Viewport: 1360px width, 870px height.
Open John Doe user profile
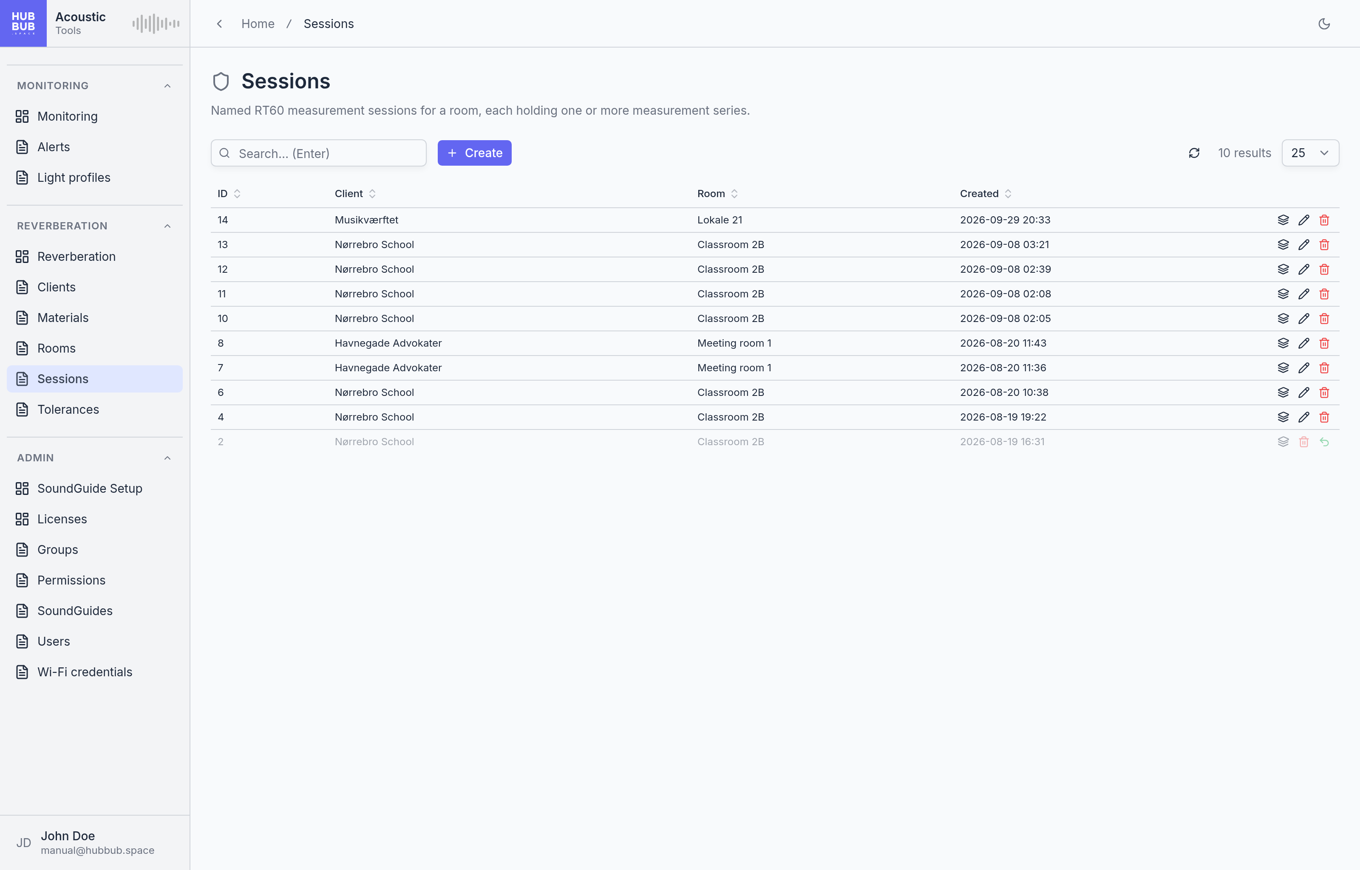point(94,842)
